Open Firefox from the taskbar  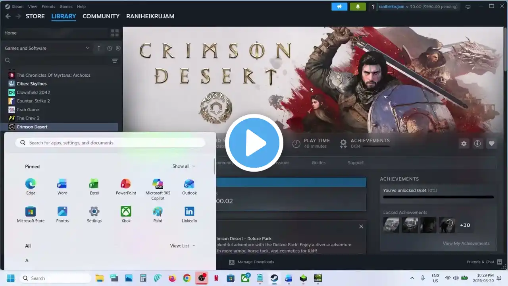point(172,278)
